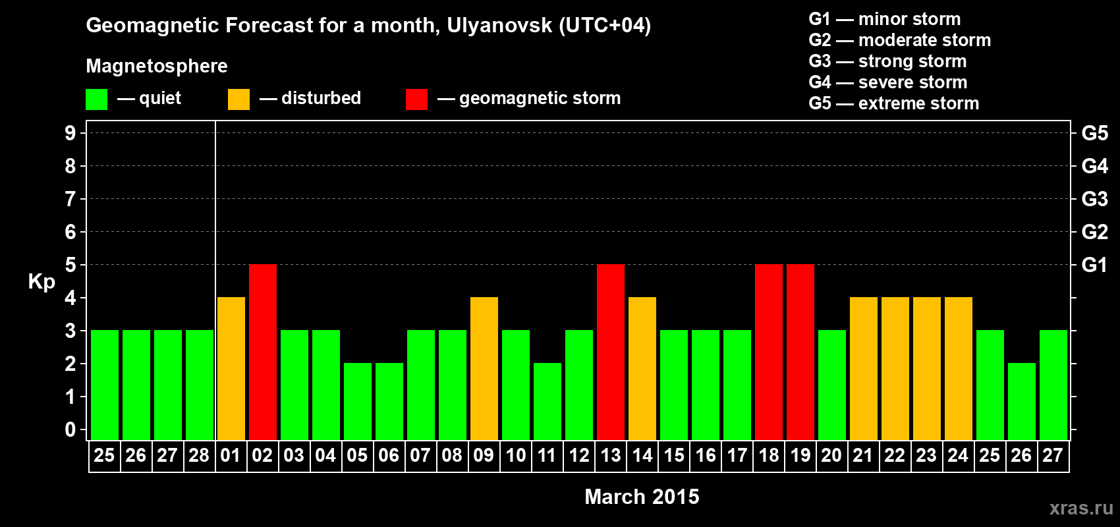Click the '— quiet' legend text
Screen dimensions: 1120x527
tap(149, 98)
